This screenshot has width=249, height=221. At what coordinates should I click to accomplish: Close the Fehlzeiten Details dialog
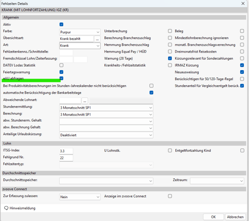tap(243, 4)
